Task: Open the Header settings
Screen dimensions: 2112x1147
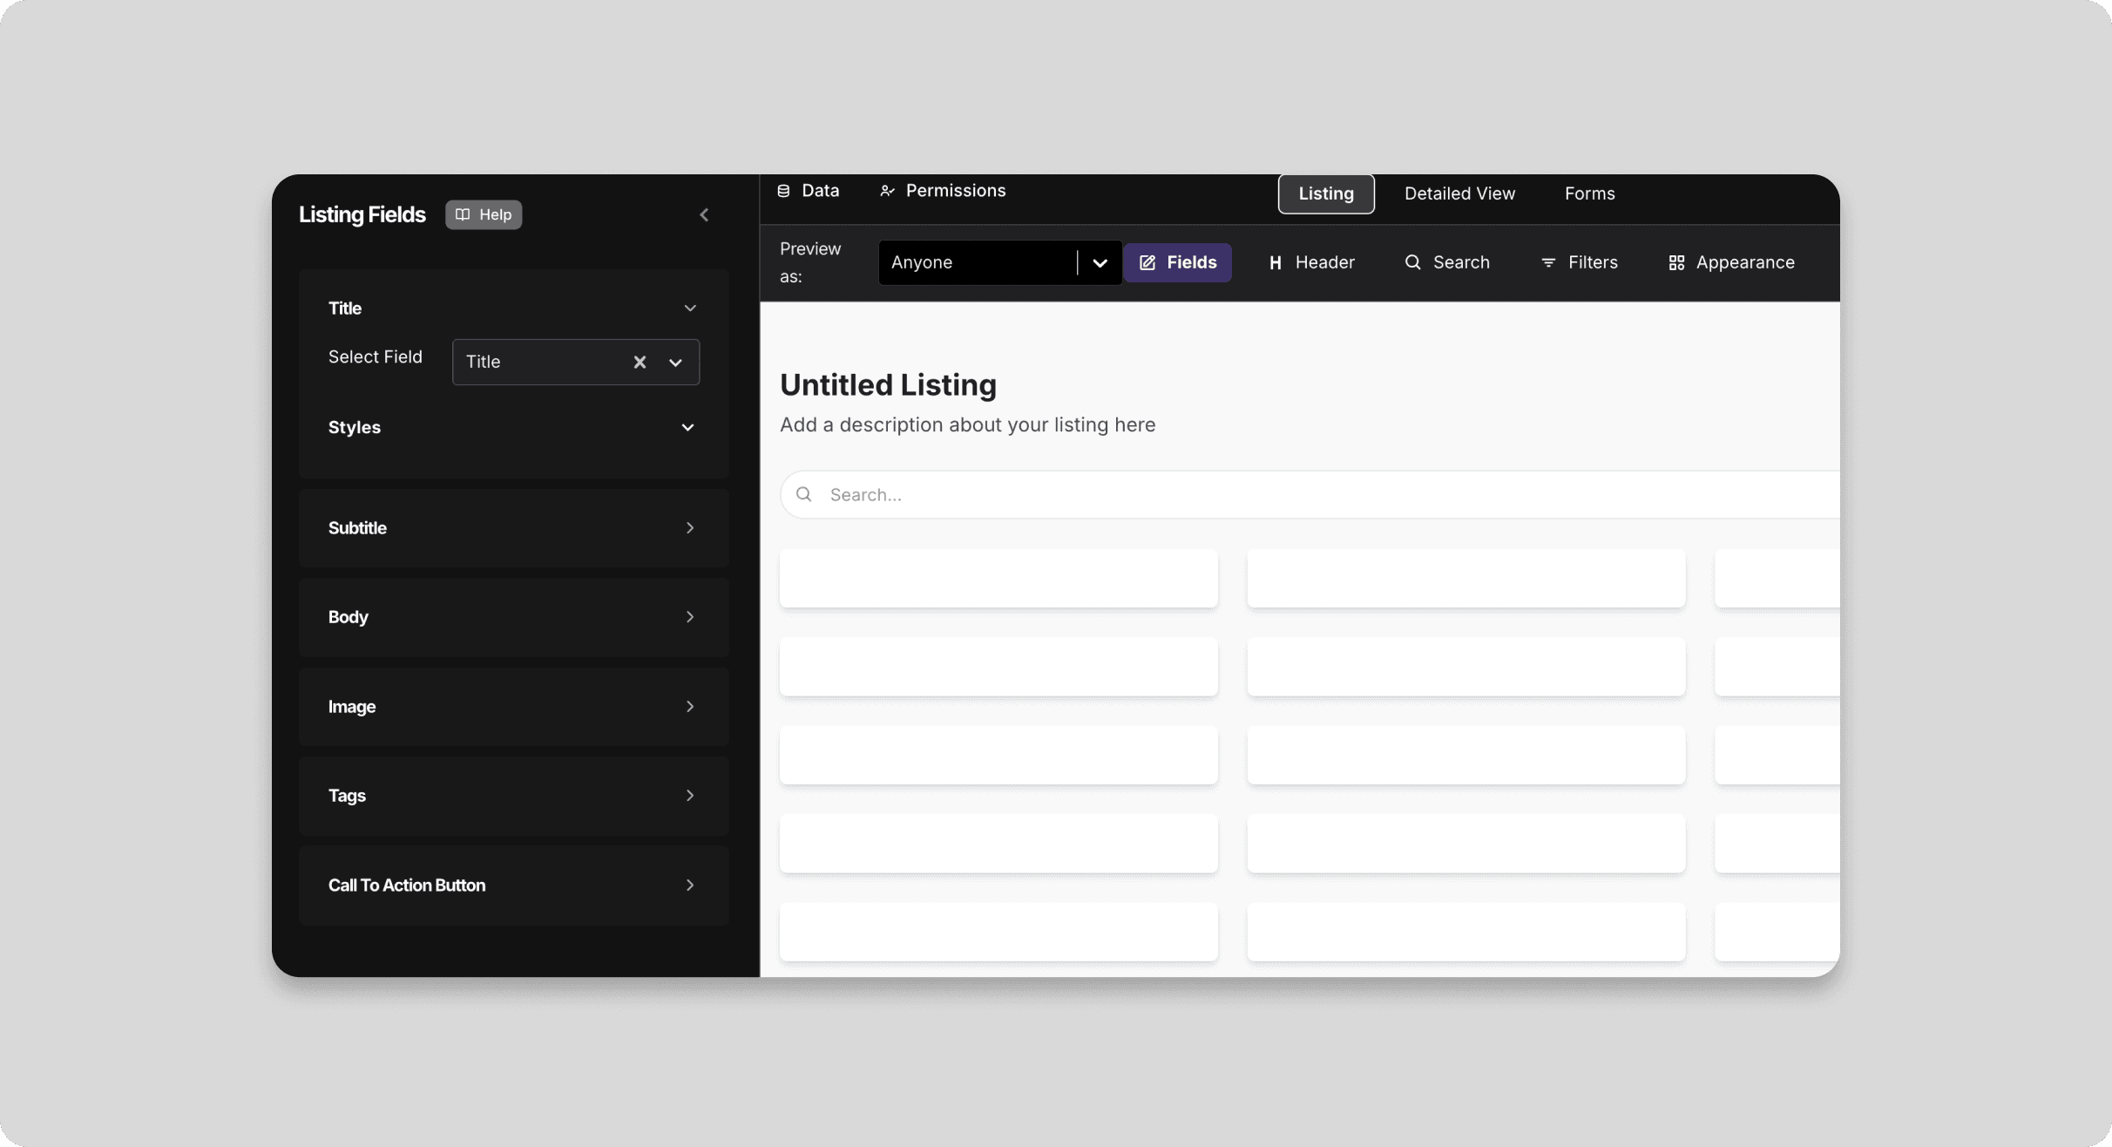Action: (1311, 263)
